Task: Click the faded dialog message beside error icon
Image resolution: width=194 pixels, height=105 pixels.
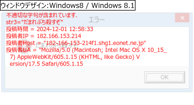Action: 57,46
